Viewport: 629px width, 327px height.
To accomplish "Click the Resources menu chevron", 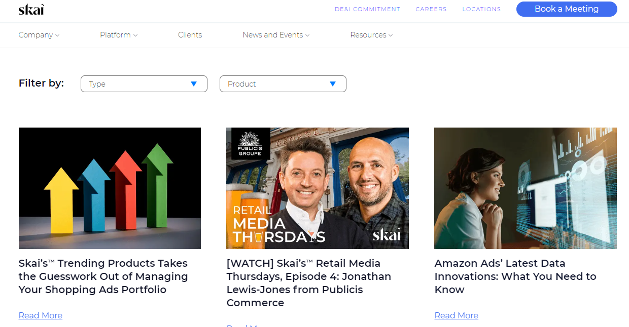I will click(391, 35).
